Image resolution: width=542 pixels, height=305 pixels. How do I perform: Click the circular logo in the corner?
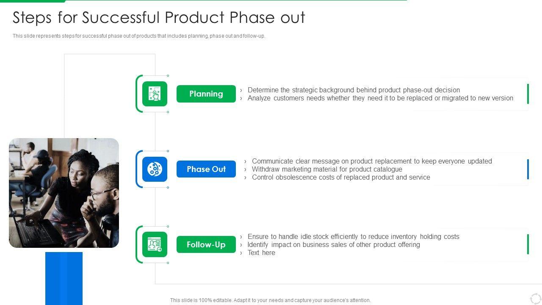click(535, 298)
